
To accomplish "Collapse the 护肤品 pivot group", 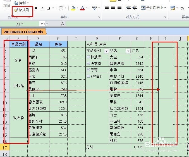I will pyautogui.click(x=88, y=57).
